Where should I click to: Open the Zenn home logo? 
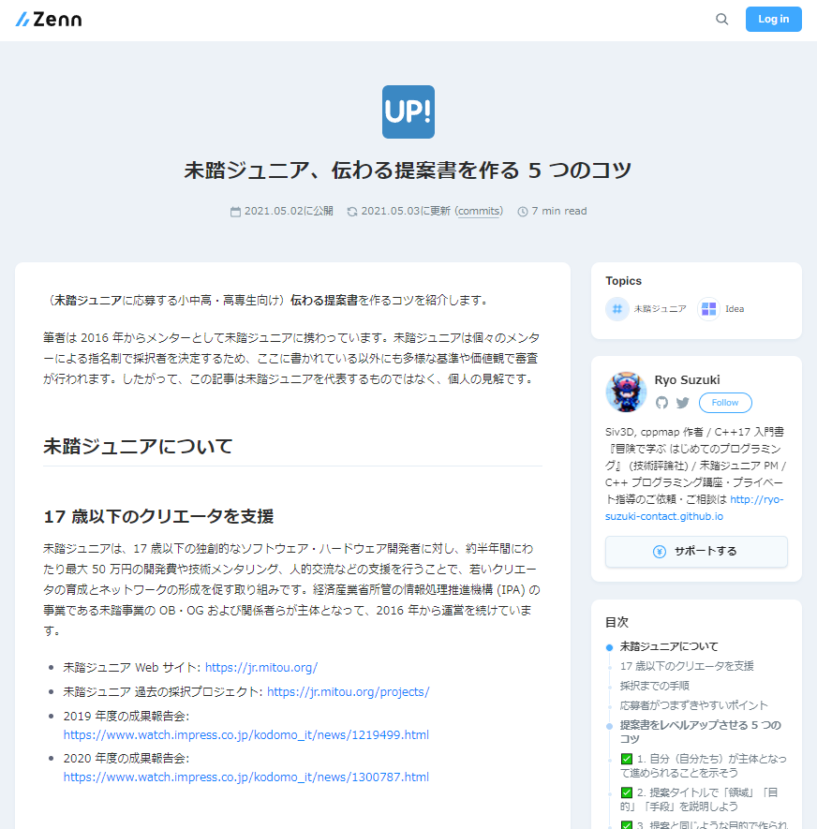tap(48, 20)
